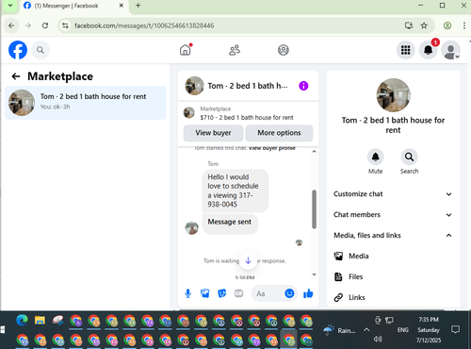Viewport: 471px width, 349px height.
Task: Attach a photo using the image icon
Action: [x=204, y=293]
